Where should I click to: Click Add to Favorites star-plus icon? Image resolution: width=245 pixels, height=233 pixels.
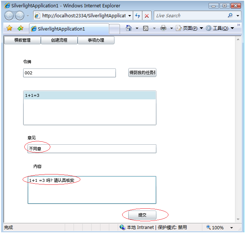(21, 28)
